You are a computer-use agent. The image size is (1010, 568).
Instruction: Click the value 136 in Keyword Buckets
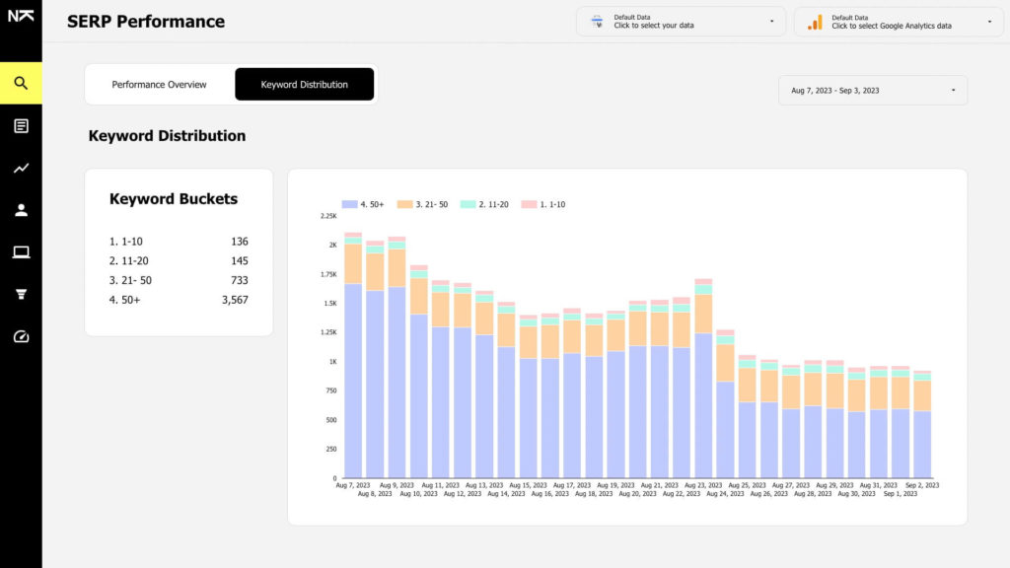[240, 242]
